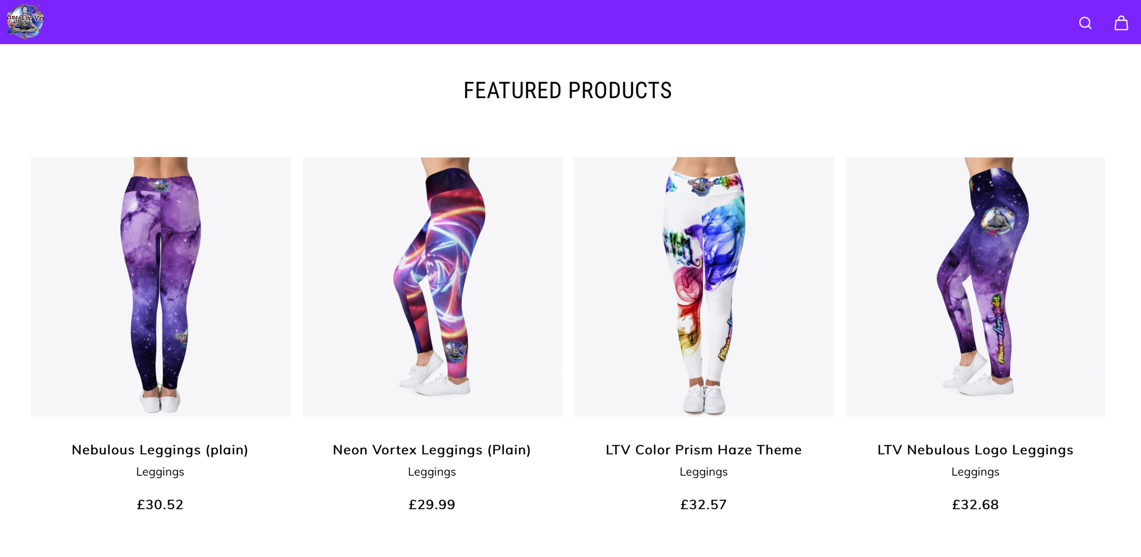Image resolution: width=1141 pixels, height=557 pixels.
Task: Open Neon Vortex Leggings product image
Action: pos(432,287)
